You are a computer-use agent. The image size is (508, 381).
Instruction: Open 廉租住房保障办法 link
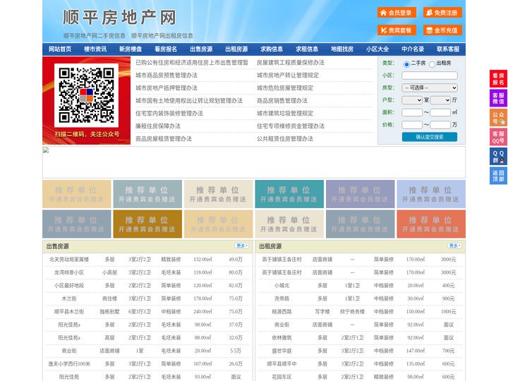[x=158, y=126]
